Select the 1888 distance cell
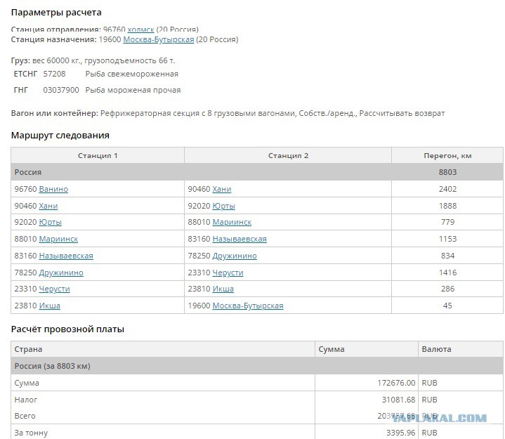Viewport: 505px width, 439px height. point(447,206)
